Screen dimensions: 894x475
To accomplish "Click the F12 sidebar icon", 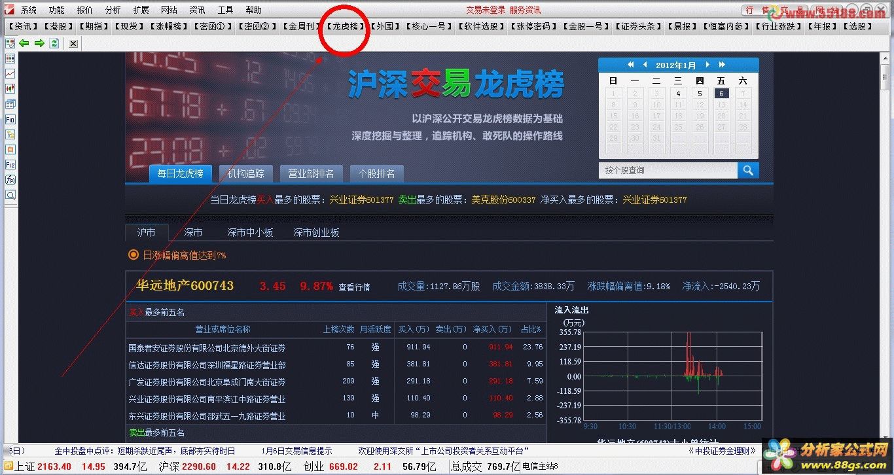I will click(10, 165).
